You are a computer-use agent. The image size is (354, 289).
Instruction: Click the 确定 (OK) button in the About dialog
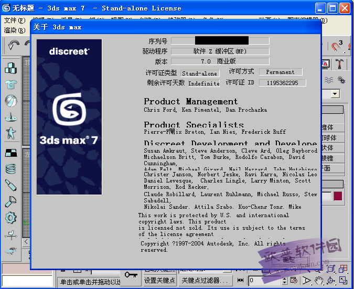[289, 260]
